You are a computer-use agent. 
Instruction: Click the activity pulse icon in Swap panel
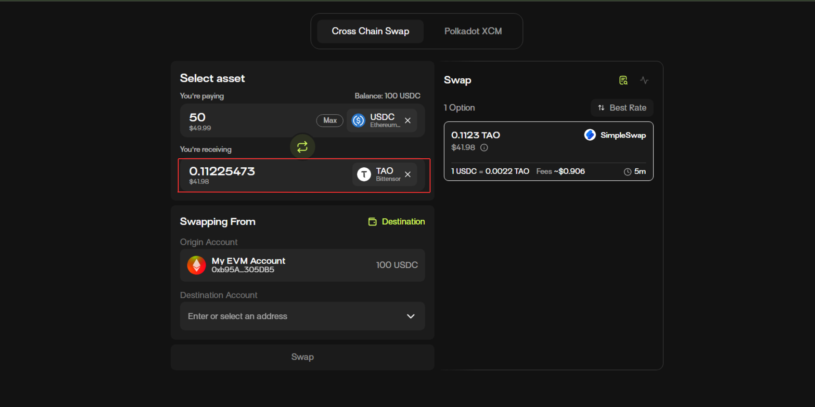[644, 80]
